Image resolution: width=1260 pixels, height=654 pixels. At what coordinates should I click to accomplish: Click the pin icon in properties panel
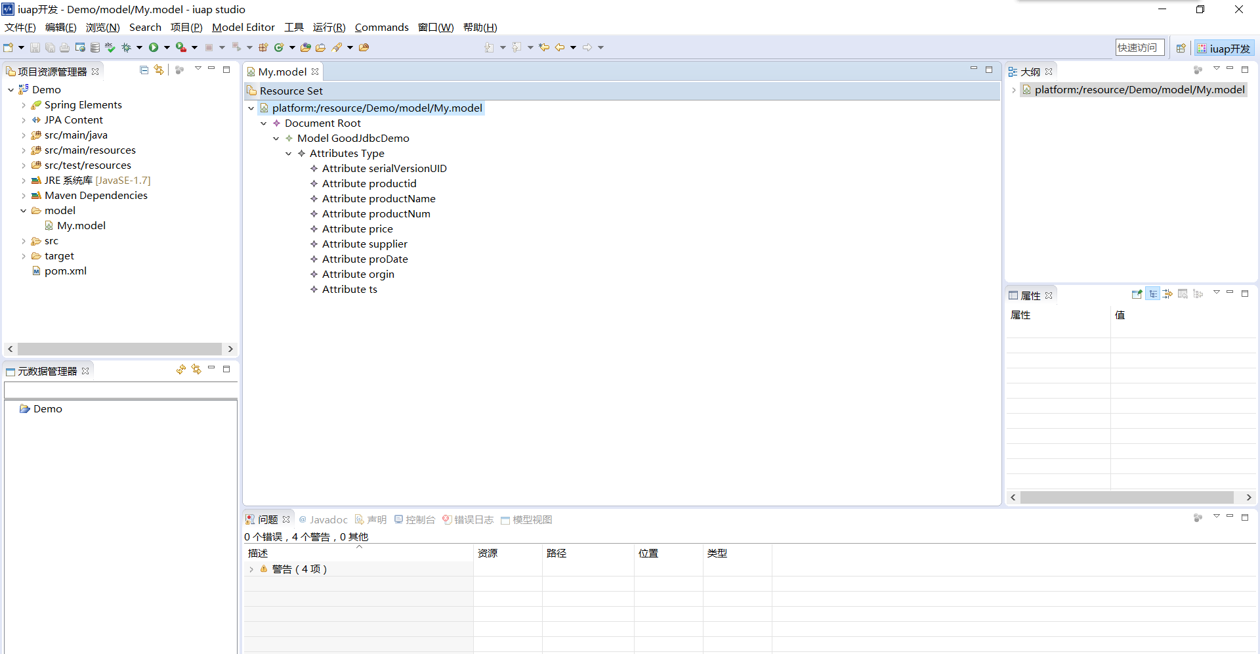(1137, 294)
